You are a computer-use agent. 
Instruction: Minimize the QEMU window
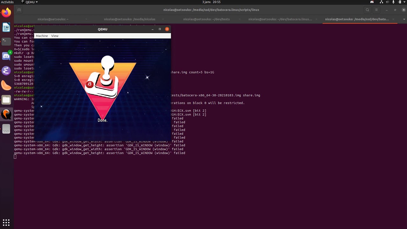point(153,29)
